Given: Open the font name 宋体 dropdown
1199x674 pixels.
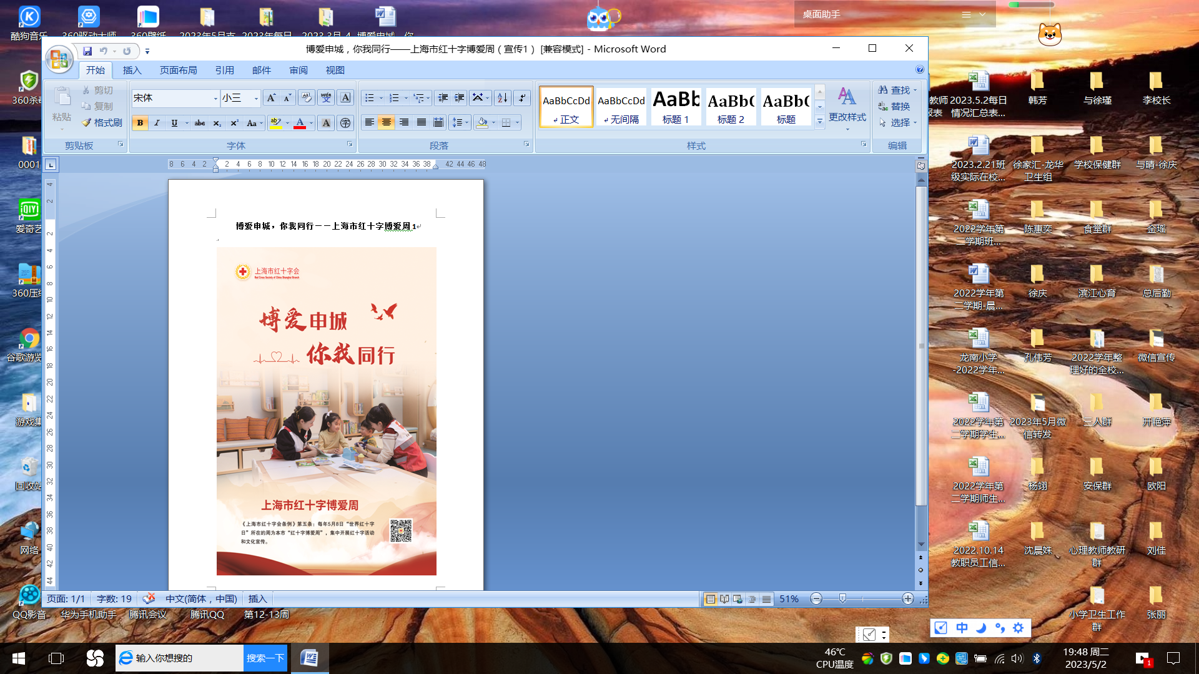Looking at the screenshot, I should click(215, 99).
